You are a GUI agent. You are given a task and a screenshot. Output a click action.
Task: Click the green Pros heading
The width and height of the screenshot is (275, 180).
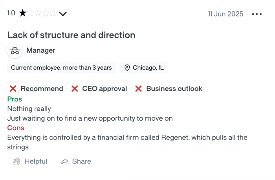pyautogui.click(x=15, y=99)
